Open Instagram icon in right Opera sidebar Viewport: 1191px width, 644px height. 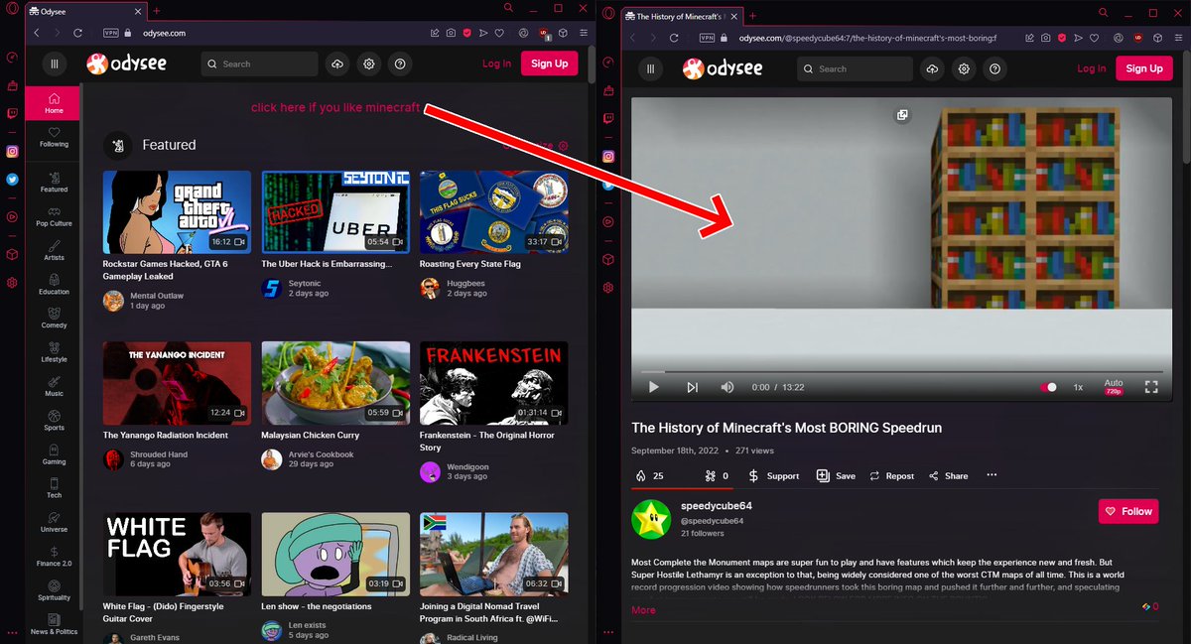[608, 156]
